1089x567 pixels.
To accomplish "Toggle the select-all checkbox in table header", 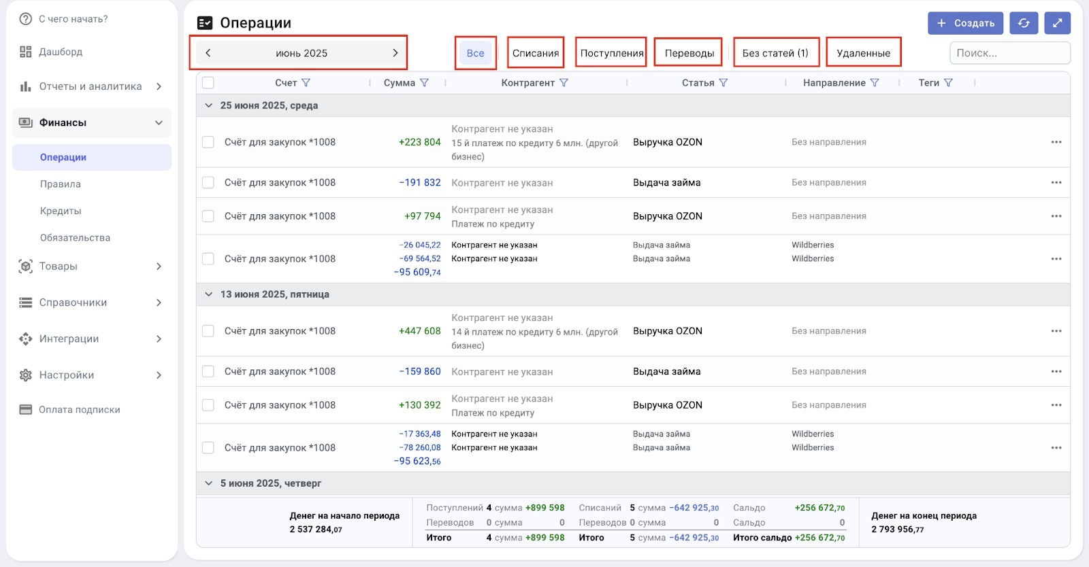I will [208, 83].
